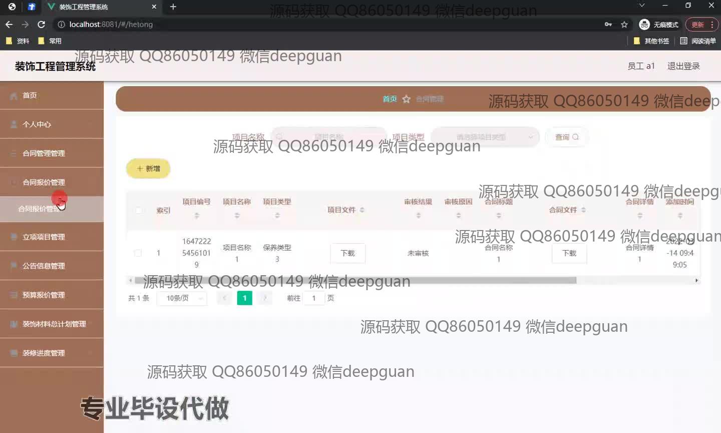The width and height of the screenshot is (721, 433).
Task: Go back with the browser back arrow
Action: tap(9, 24)
